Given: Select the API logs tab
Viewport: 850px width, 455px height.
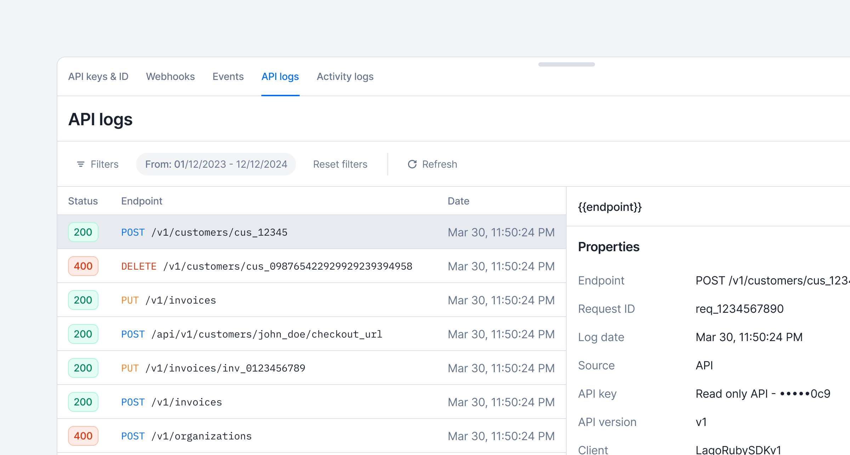Looking at the screenshot, I should pos(280,76).
